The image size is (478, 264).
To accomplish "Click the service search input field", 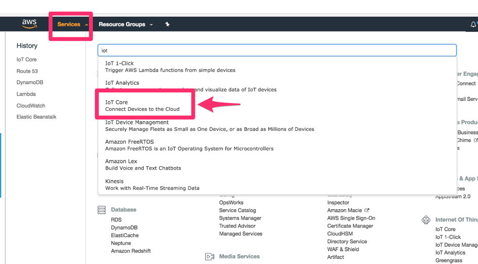I will [x=277, y=50].
